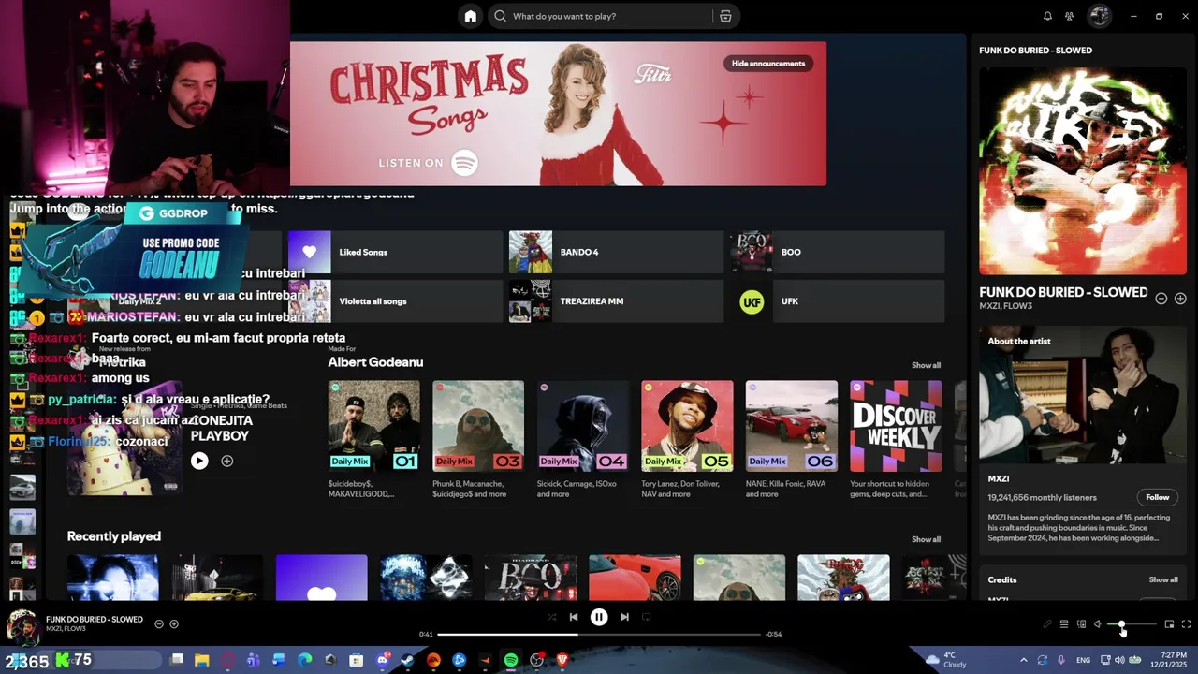Follow the artist MXZI

[1158, 497]
